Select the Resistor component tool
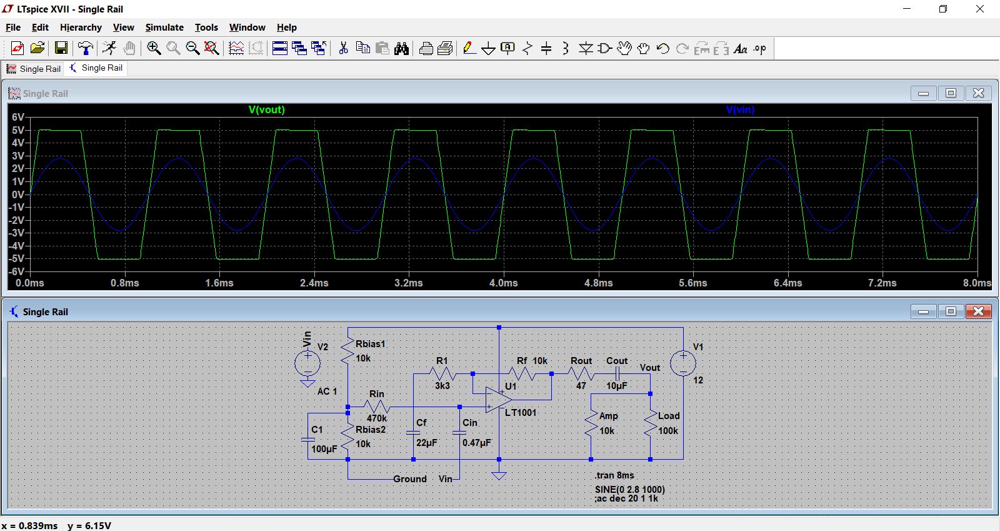Screen dimensions: 1000x531 [527, 48]
